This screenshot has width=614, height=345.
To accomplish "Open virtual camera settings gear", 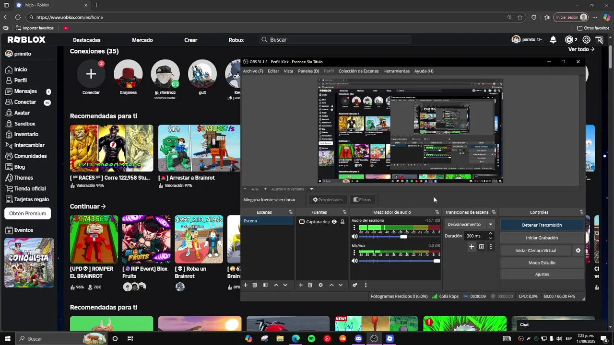I will (x=578, y=251).
